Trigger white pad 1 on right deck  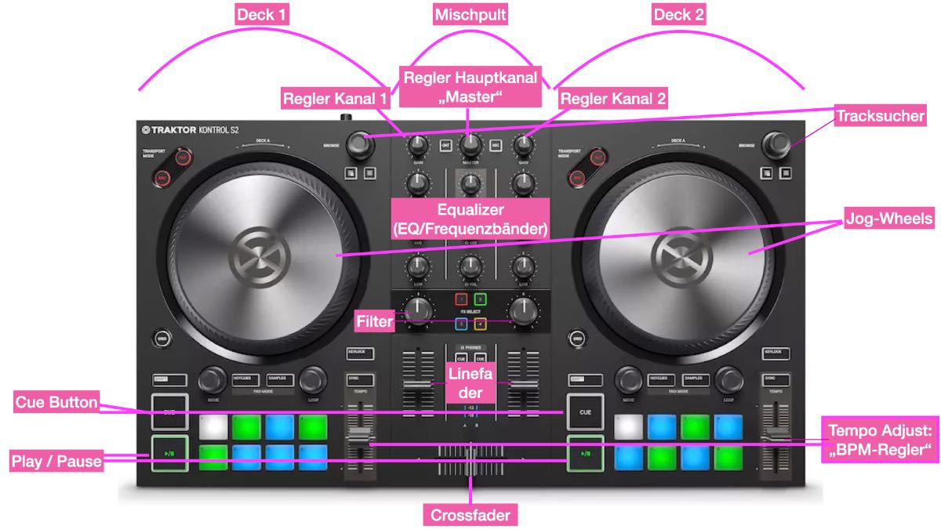pos(629,426)
